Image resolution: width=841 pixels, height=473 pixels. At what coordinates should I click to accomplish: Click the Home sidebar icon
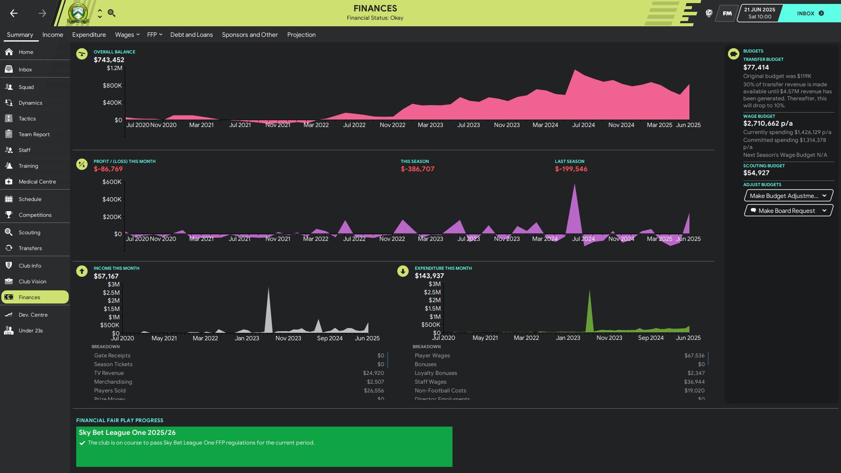[x=9, y=52]
